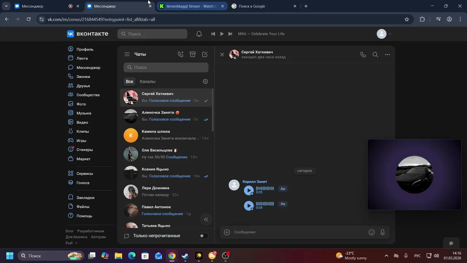
Task: Switch to the Каналы tab
Action: (147, 81)
